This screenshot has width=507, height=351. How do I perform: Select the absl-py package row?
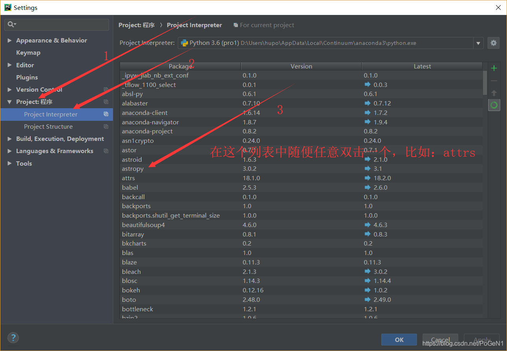click(x=301, y=94)
